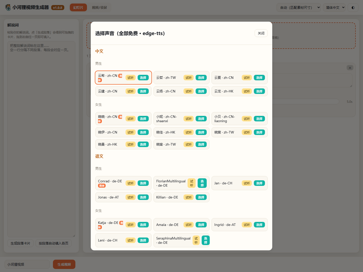Select the SeraphinaMultilingual de-DE voice
The image size is (363, 272).
tap(206, 241)
